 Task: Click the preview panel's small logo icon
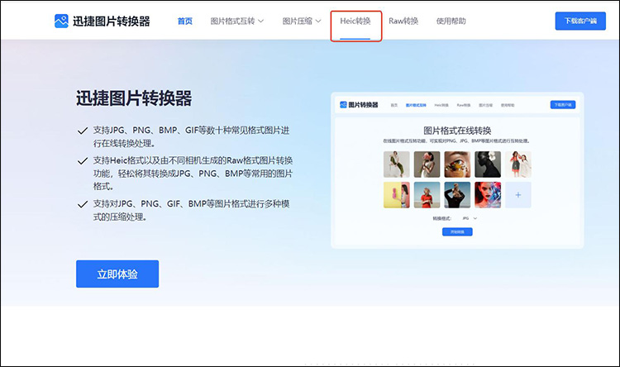pos(342,105)
